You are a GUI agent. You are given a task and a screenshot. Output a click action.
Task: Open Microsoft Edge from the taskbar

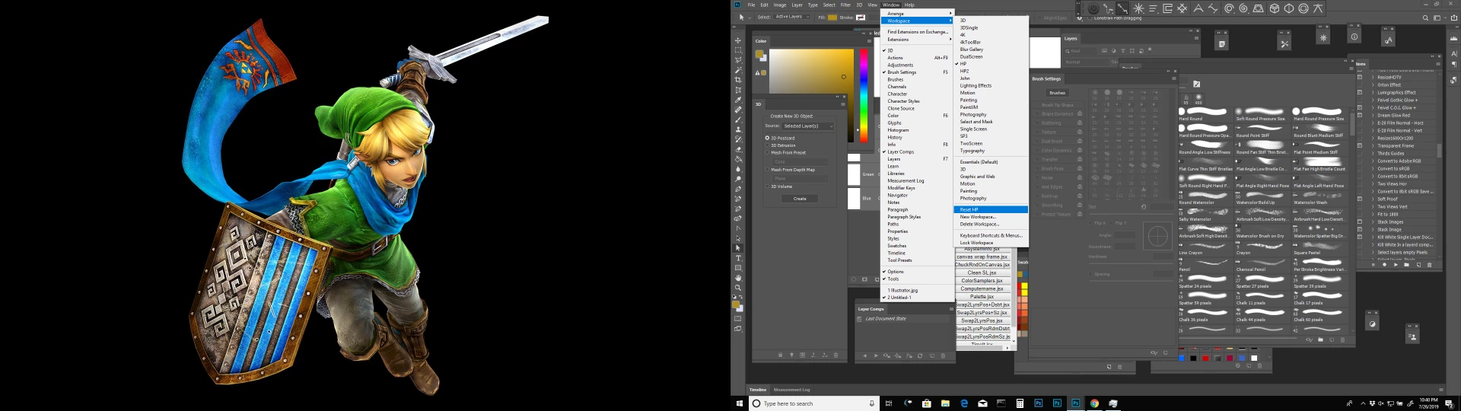click(x=964, y=403)
